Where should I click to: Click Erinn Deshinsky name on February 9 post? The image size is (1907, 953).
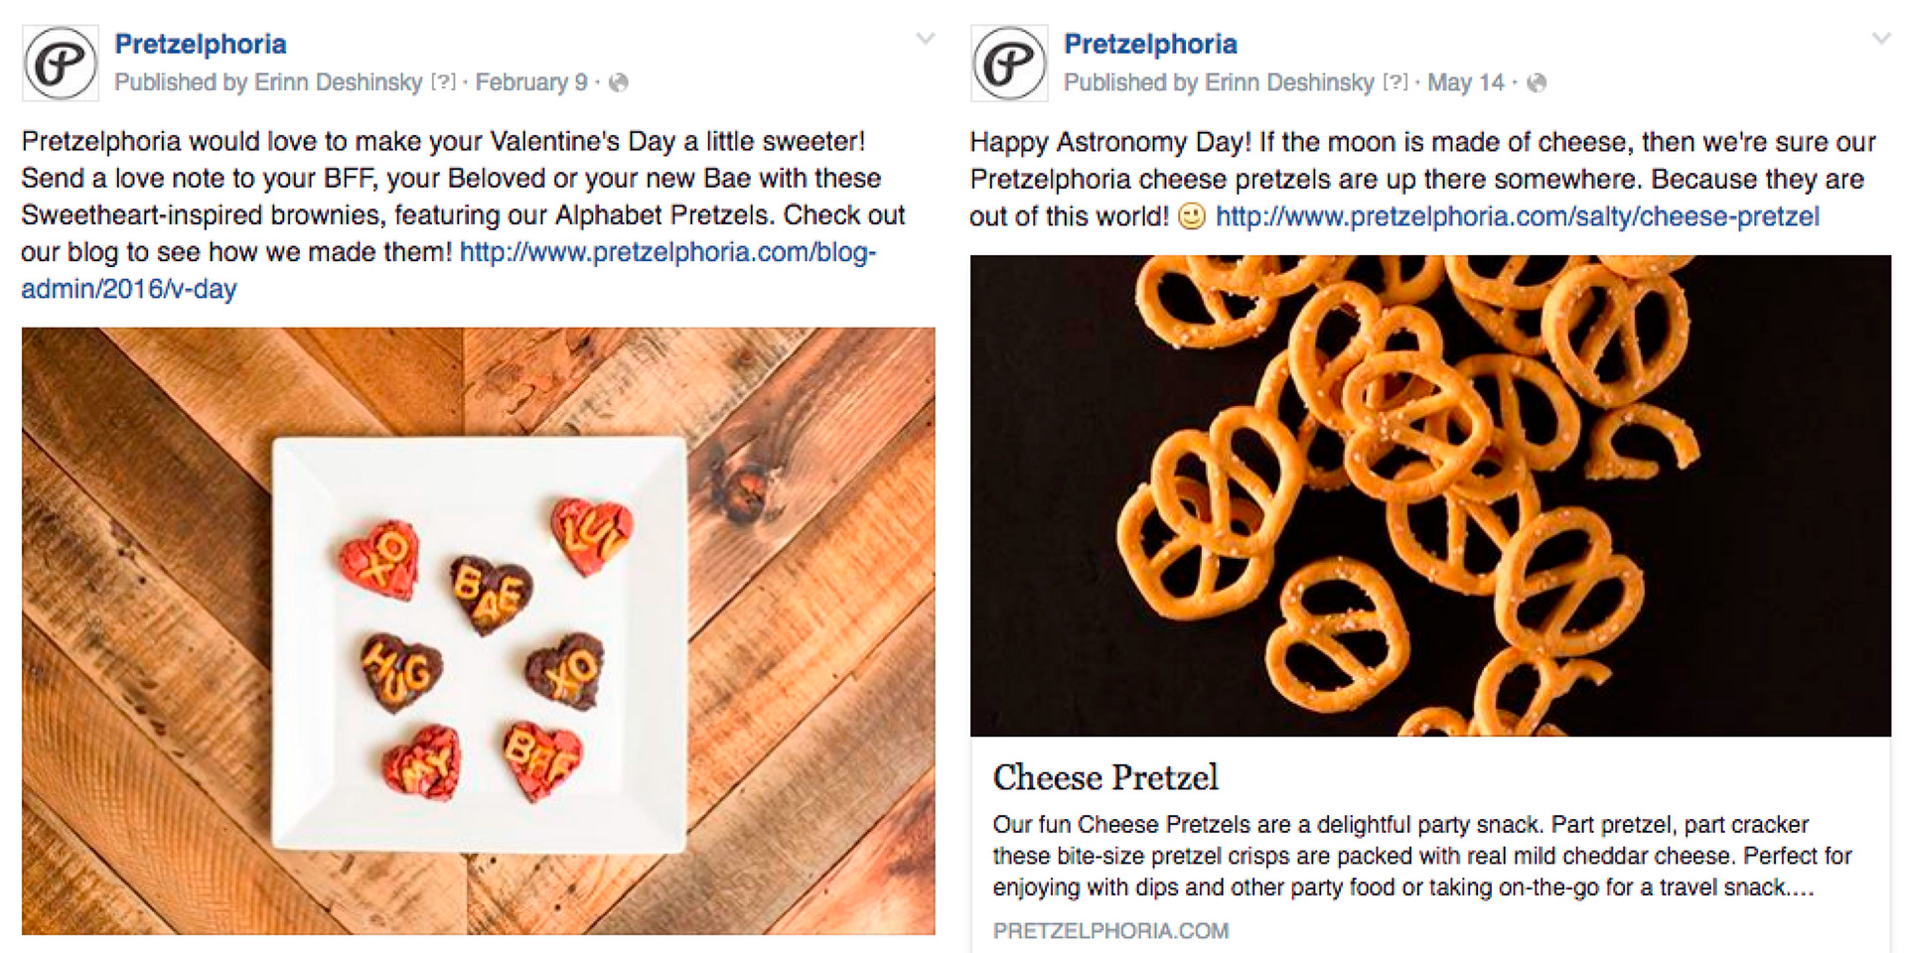tap(338, 82)
